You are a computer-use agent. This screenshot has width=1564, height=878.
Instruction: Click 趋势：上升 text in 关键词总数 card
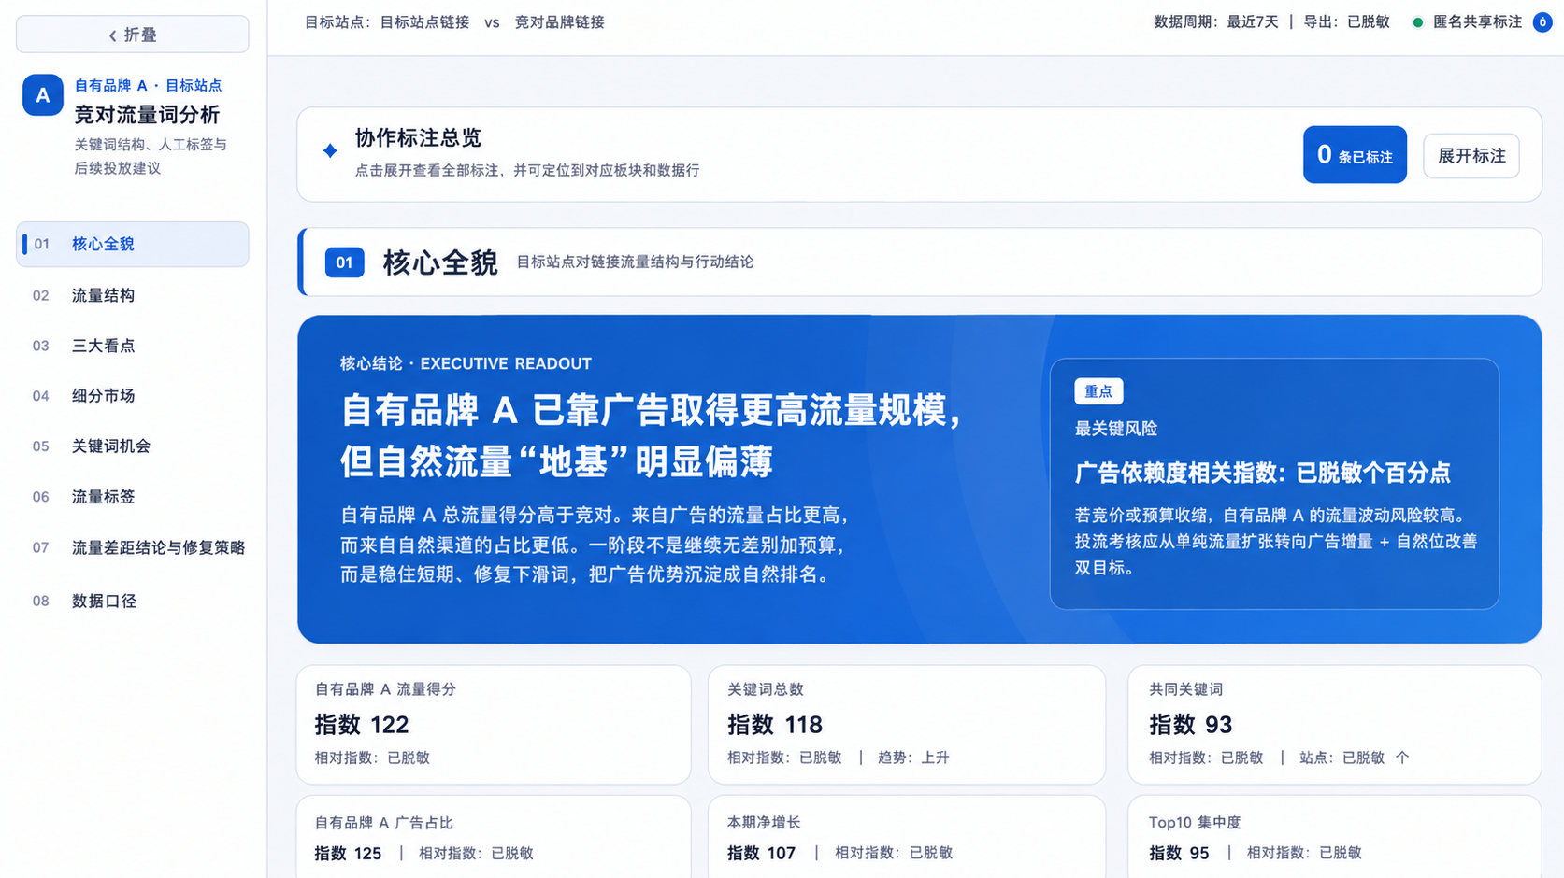pyautogui.click(x=913, y=758)
